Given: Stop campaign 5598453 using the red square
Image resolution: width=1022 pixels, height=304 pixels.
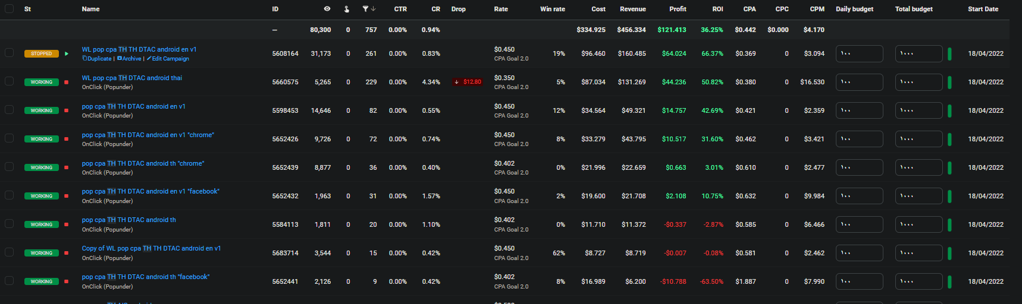Looking at the screenshot, I should pyautogui.click(x=67, y=110).
